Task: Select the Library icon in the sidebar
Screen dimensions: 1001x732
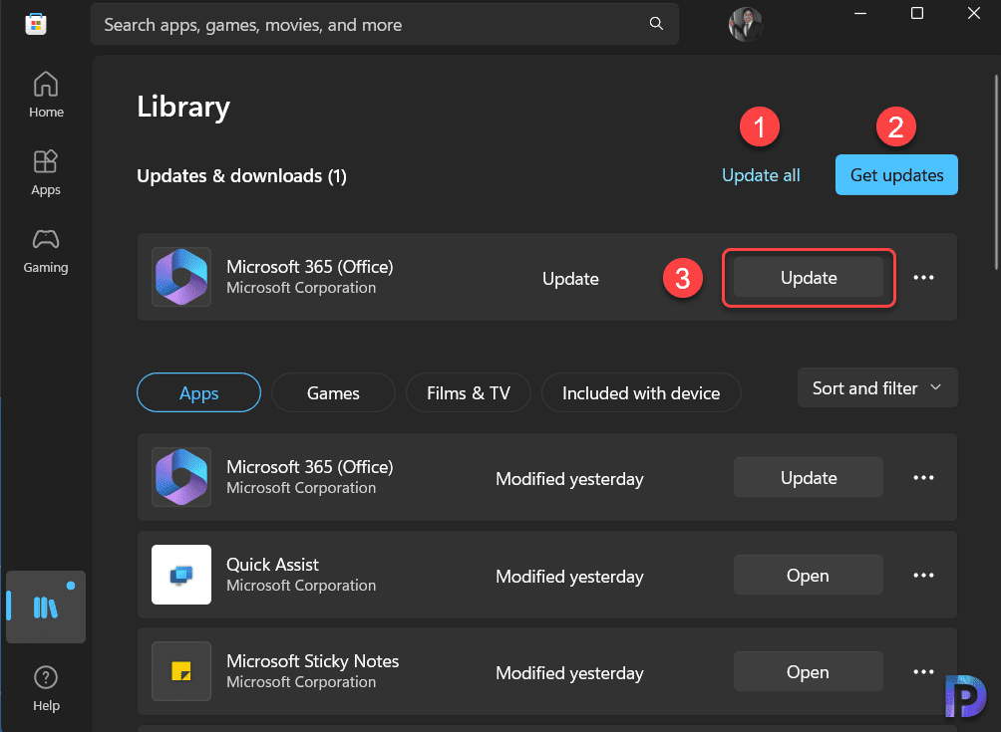Action: (45, 607)
